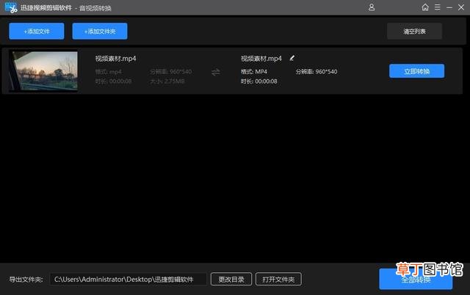The image size is (470, 295).
Task: Select the video thumbnail of 视频素材.mp4
Action: 43,70
